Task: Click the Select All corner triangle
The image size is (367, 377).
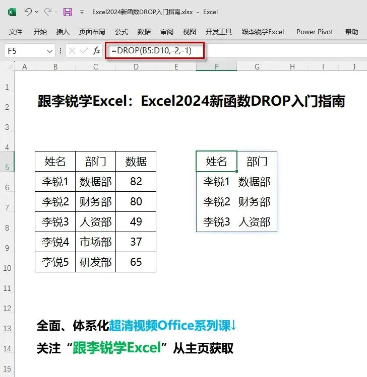Action: 10,66
